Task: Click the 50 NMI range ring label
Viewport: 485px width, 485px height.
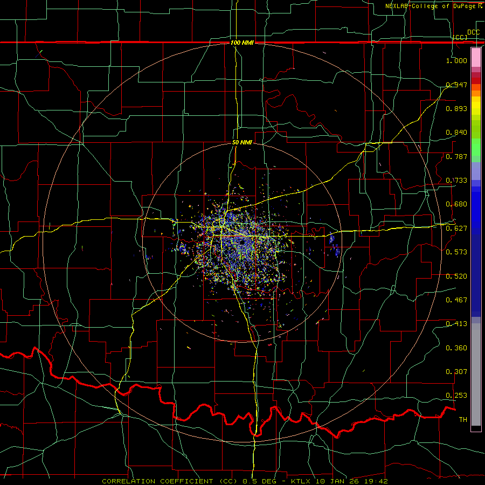Action: (242, 143)
